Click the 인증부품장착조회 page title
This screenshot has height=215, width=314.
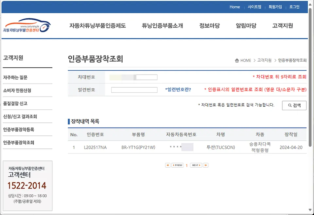click(95, 59)
